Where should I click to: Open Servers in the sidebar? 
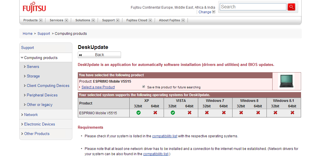33,67
